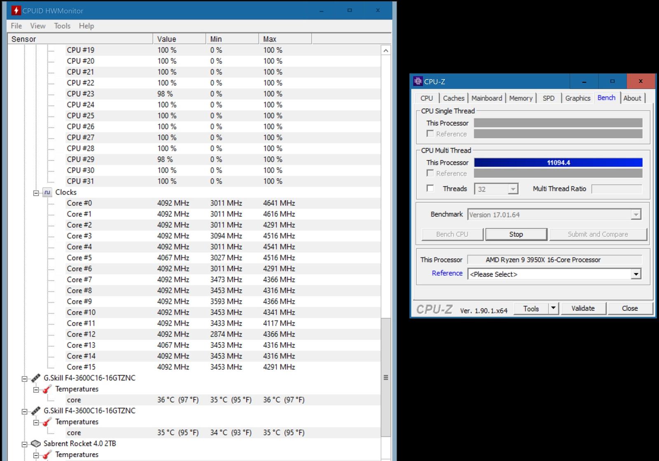Click the Multi Thread Ratio field
This screenshot has height=461, width=659.
pos(617,189)
